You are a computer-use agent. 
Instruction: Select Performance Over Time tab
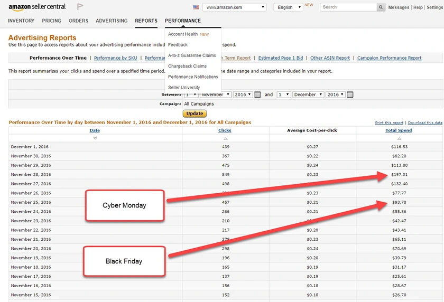[58, 58]
